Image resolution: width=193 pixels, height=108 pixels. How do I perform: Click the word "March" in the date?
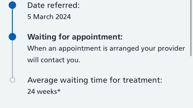coord(43,17)
